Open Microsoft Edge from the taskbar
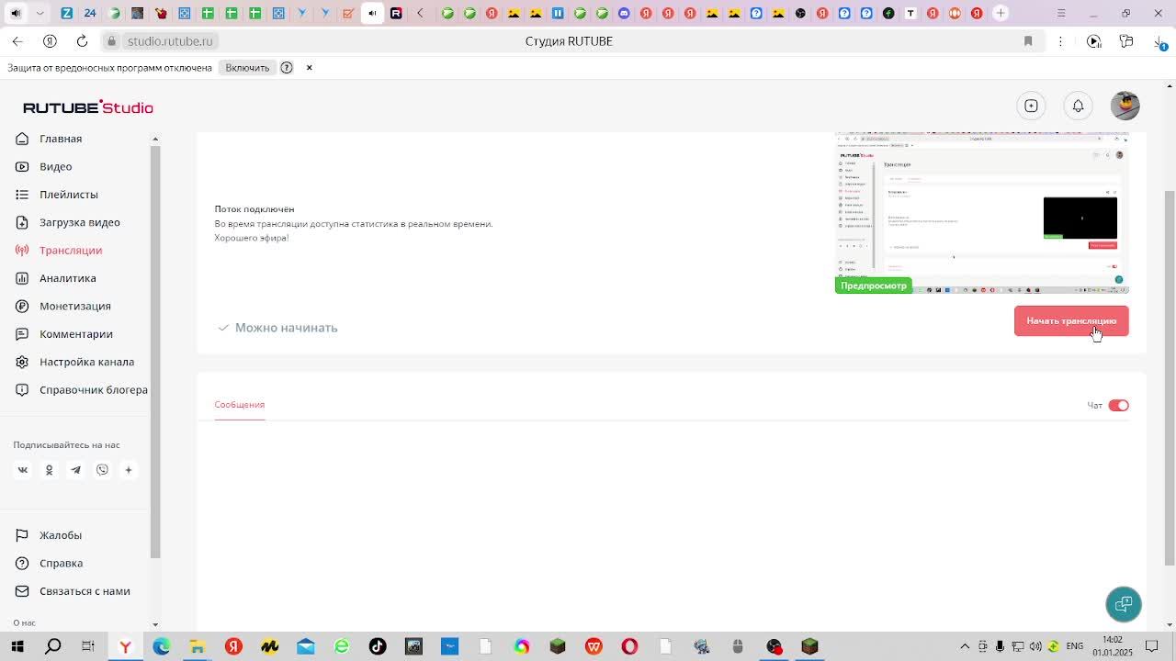This screenshot has width=1176, height=661. 162,646
